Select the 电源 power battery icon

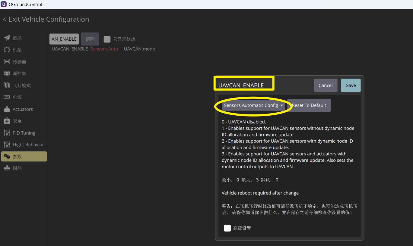pyautogui.click(x=7, y=97)
